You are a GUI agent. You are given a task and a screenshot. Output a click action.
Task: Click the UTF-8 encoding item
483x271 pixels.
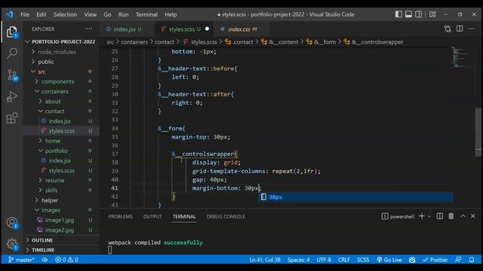pyautogui.click(x=324, y=260)
